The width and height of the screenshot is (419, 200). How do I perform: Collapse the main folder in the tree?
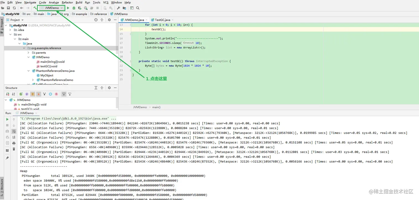[15, 39]
